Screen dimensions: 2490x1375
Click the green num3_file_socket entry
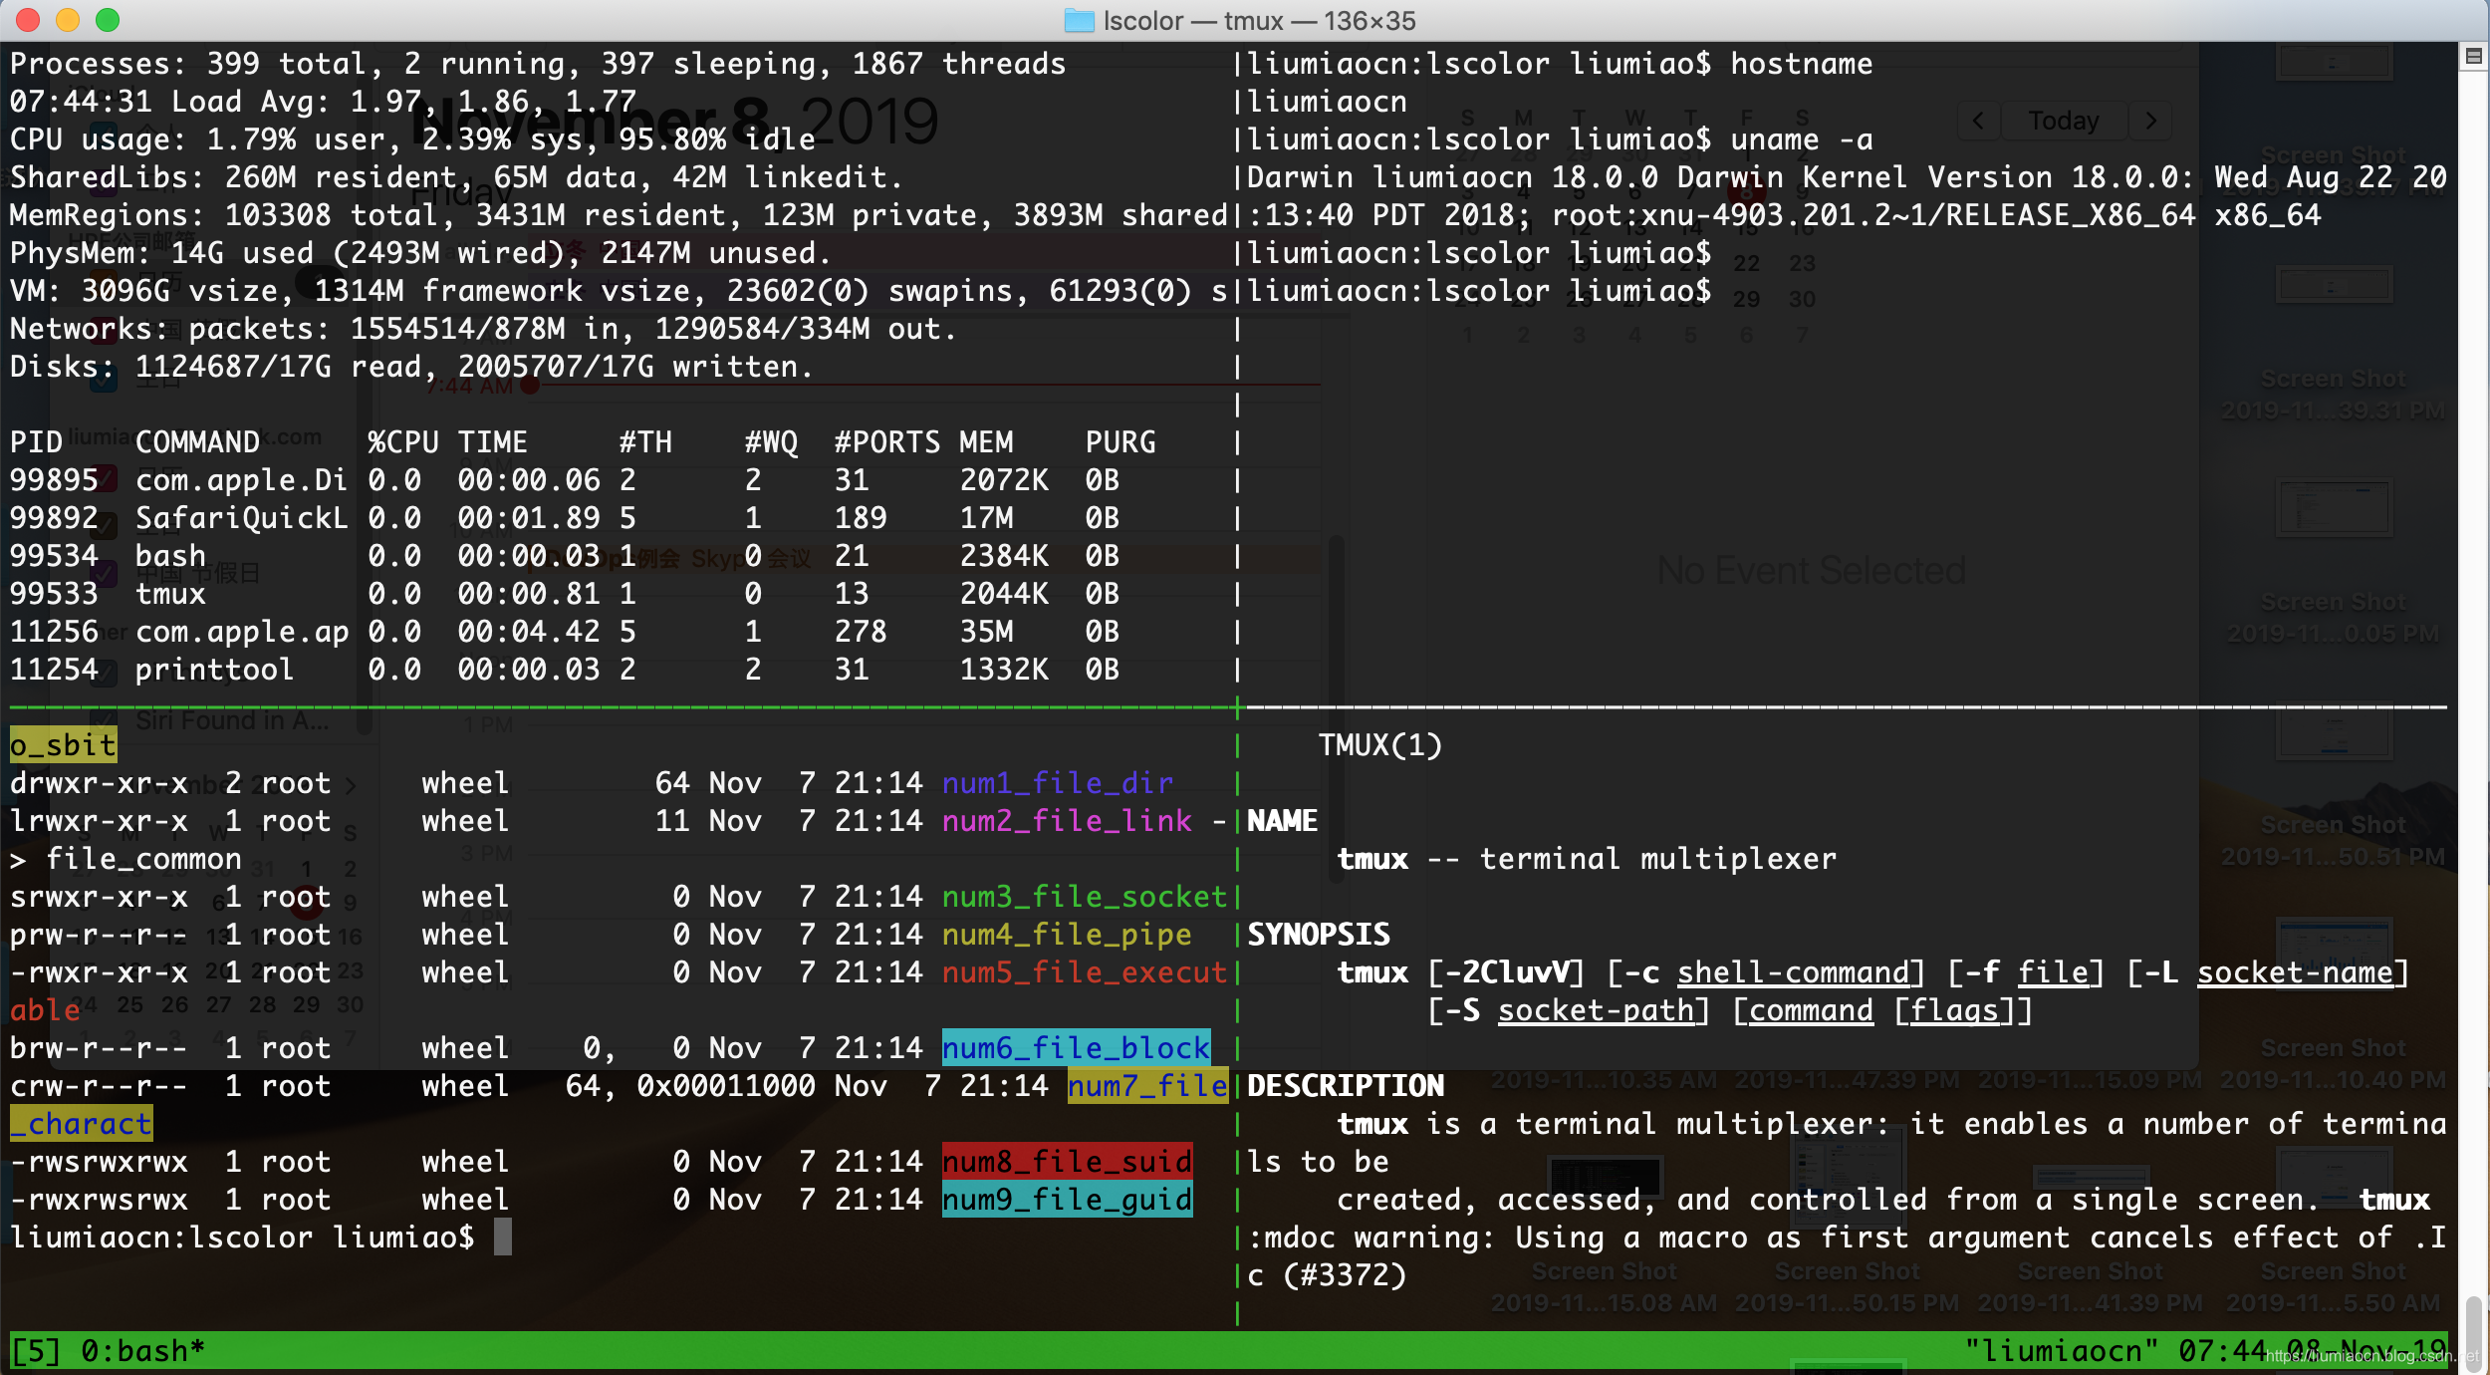pos(1084,897)
